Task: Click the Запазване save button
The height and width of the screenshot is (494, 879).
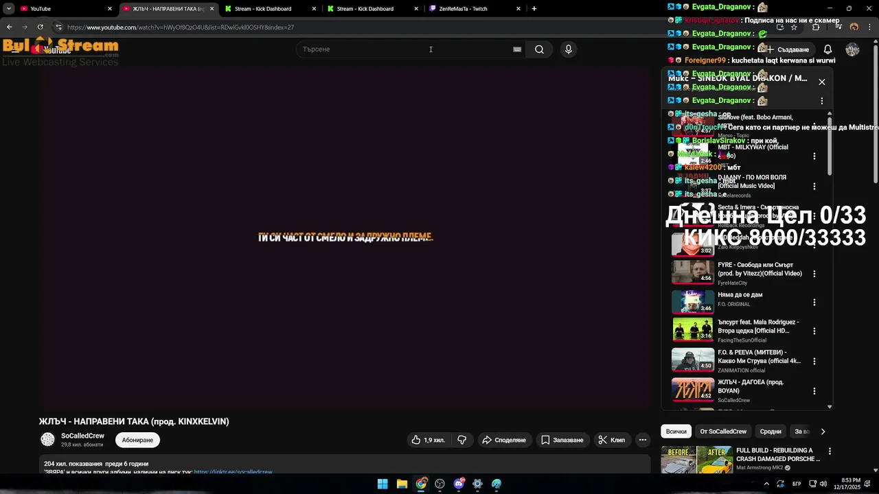Action: [x=562, y=440]
